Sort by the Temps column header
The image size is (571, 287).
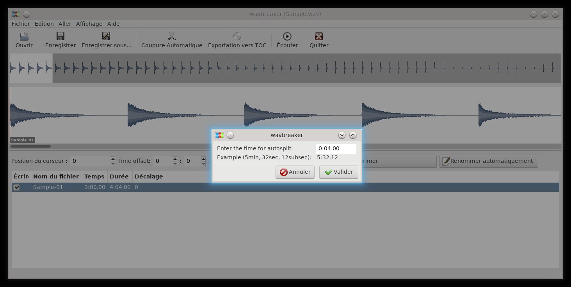(x=94, y=176)
